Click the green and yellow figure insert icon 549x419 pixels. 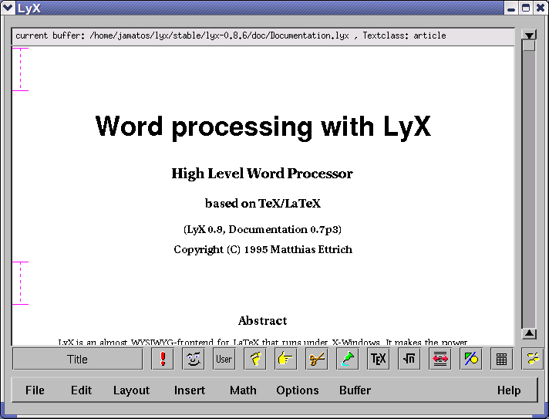[x=470, y=359]
